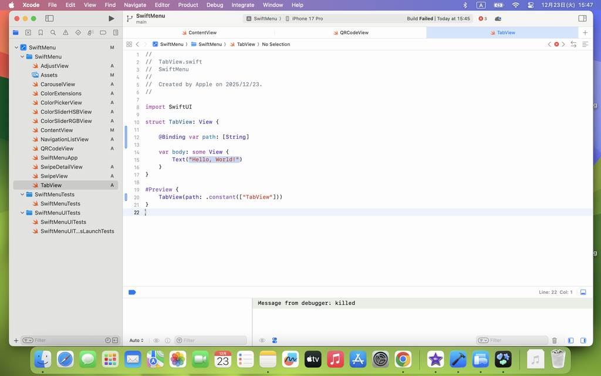This screenshot has width=601, height=376.
Task: Click the trash icon to clear console
Action: (x=554, y=340)
